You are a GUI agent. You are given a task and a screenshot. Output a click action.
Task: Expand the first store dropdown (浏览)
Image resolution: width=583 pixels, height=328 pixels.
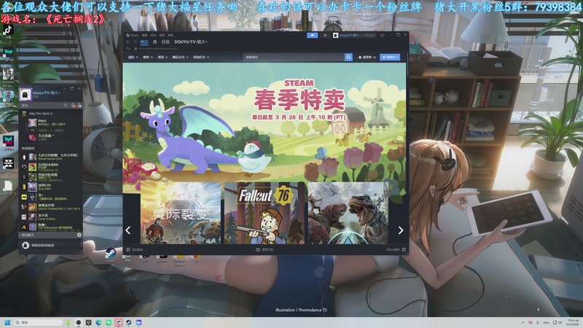point(133,58)
